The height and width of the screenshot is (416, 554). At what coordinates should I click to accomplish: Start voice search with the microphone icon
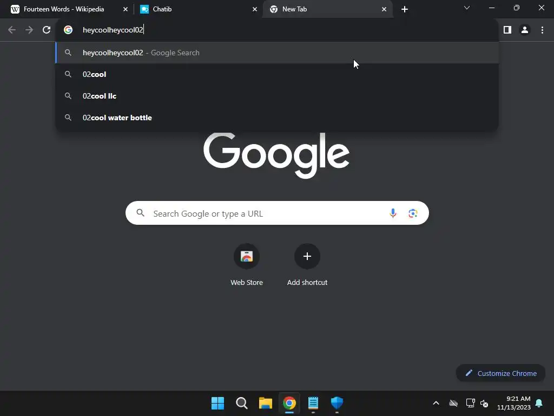click(x=393, y=213)
